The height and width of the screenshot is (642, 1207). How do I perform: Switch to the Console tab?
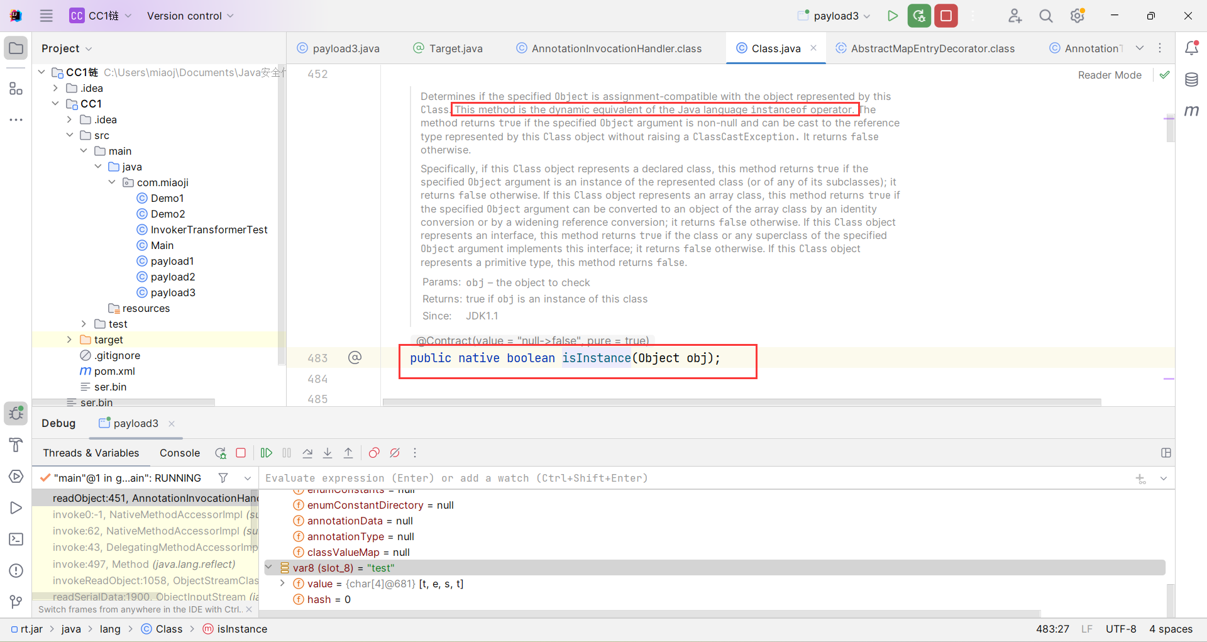point(179,453)
